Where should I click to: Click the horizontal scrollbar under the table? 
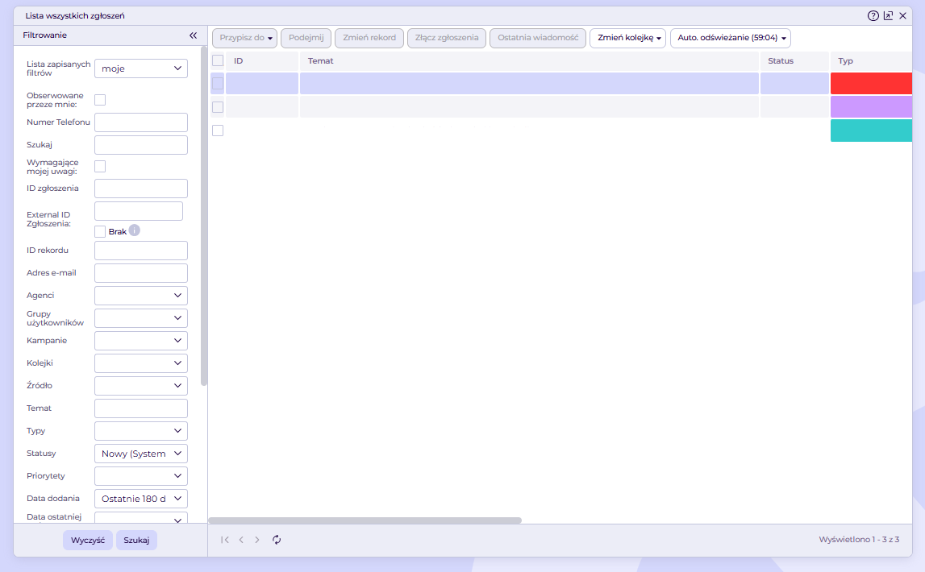click(x=365, y=520)
